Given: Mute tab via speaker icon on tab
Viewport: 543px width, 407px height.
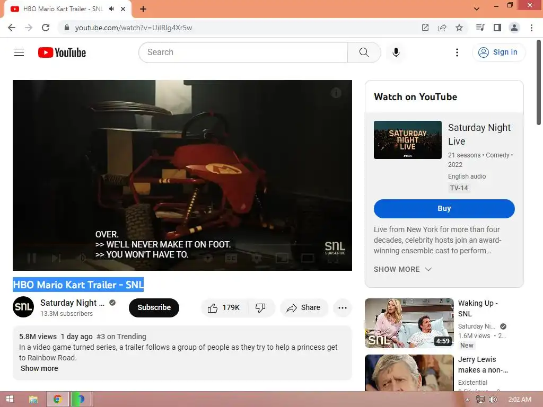Looking at the screenshot, I should click(x=111, y=9).
